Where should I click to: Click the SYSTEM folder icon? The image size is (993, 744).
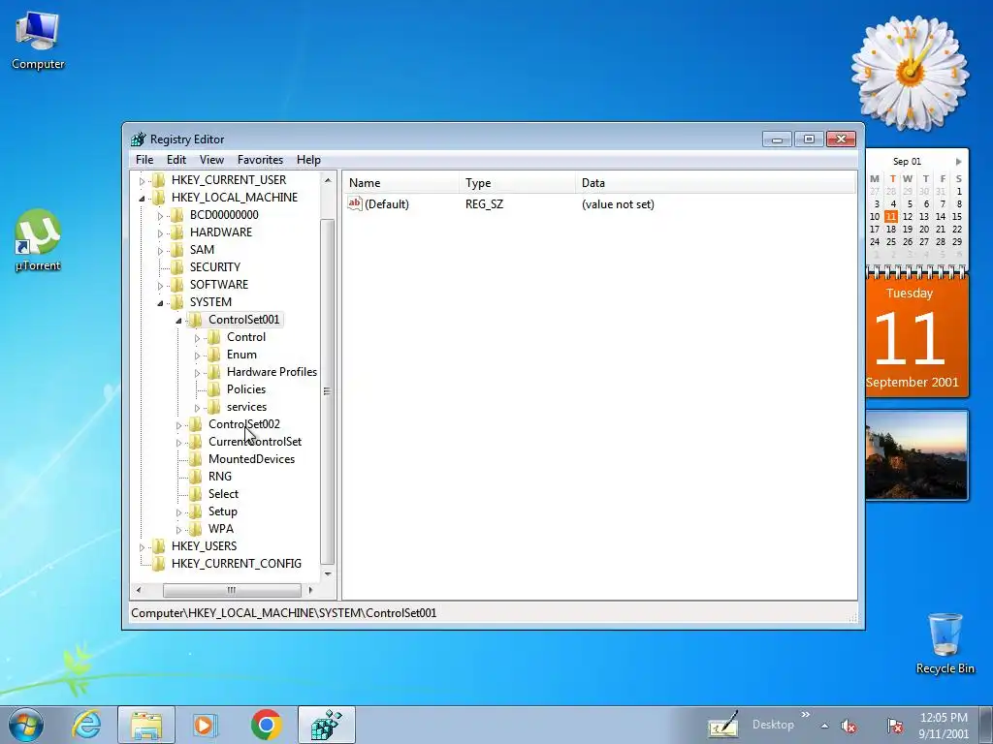pyautogui.click(x=177, y=302)
